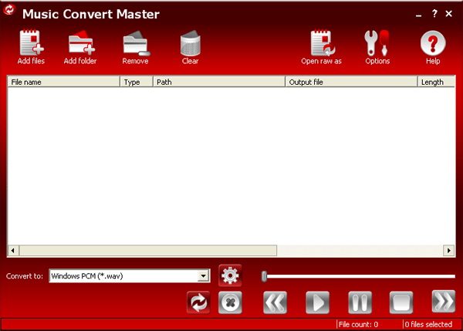Click the playback position slider handle

264,276
